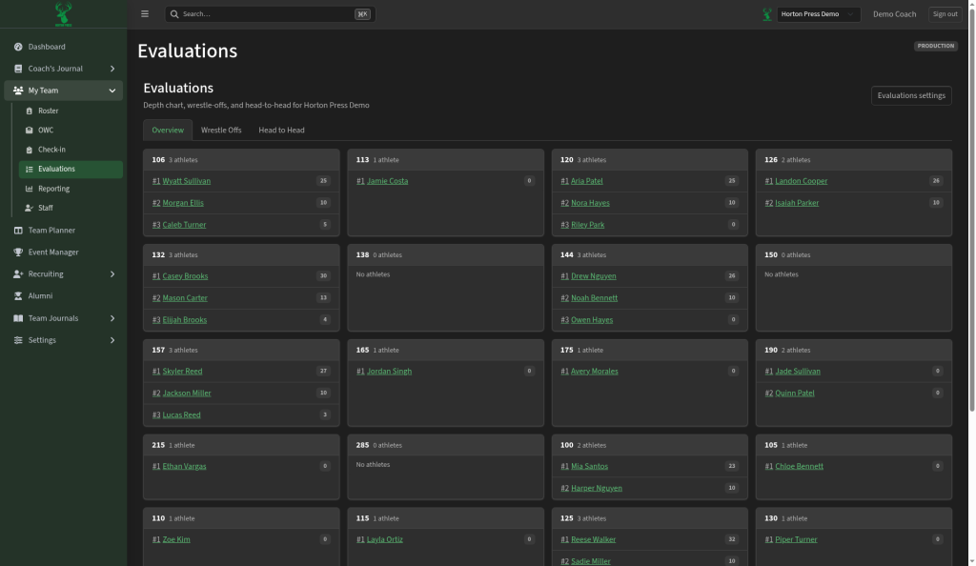Select the Check-in sidebar icon

[x=30, y=150]
